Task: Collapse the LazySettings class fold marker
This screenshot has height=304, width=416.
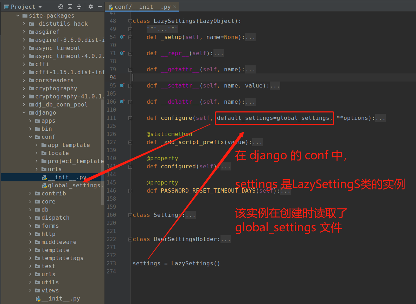Action: pos(130,21)
